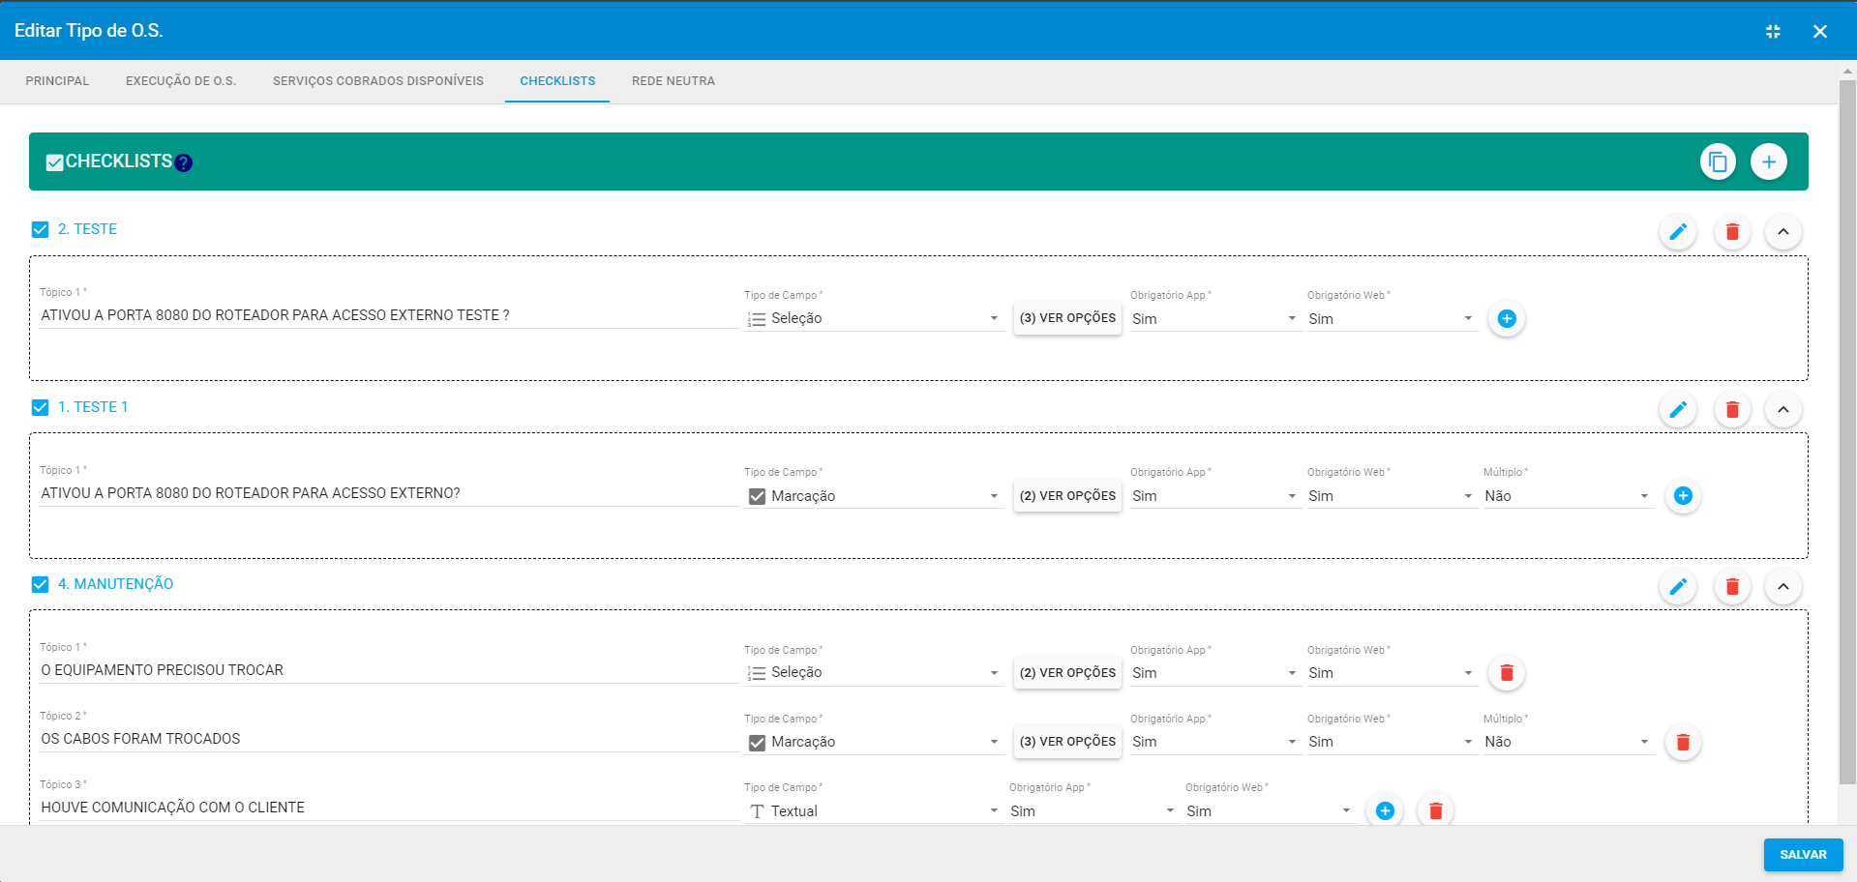Open Textual field type dropdown for HOUVE COMUNICAÇÃO
Screen dimensions: 1857x882
(x=873, y=811)
